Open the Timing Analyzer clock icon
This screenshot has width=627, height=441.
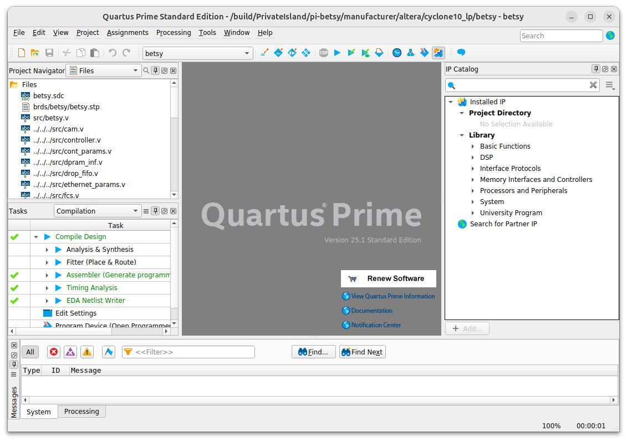pyautogui.click(x=397, y=53)
